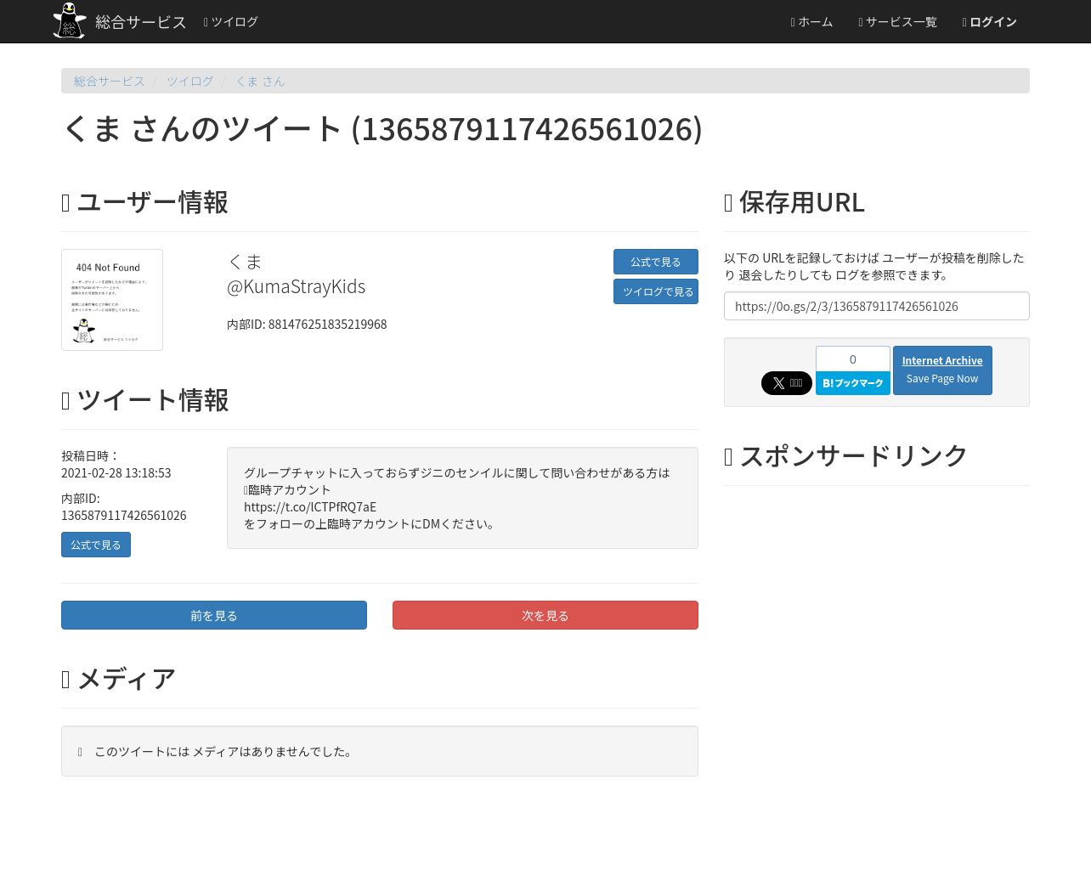This screenshot has height=870, width=1091.
Task: Open サービス一覧 menu item
Action: pyautogui.click(x=897, y=22)
